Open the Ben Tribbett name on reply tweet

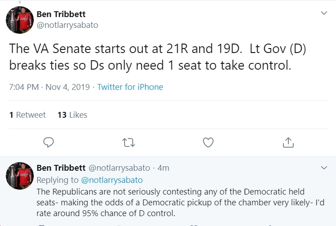pos(61,168)
